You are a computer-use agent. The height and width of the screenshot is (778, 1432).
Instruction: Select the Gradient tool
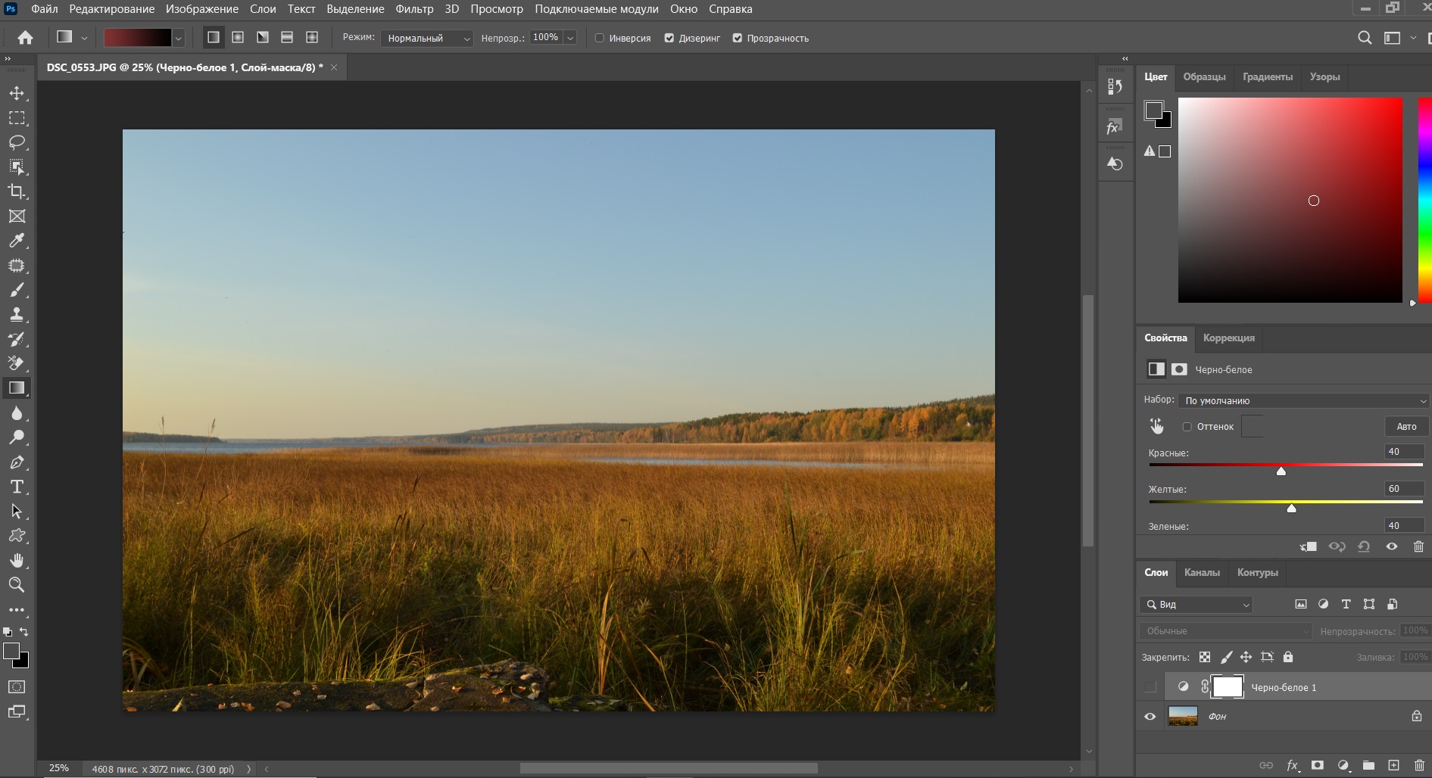[x=17, y=387]
